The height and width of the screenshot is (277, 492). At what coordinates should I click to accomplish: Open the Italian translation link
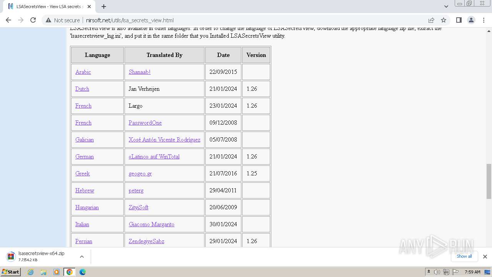click(82, 224)
